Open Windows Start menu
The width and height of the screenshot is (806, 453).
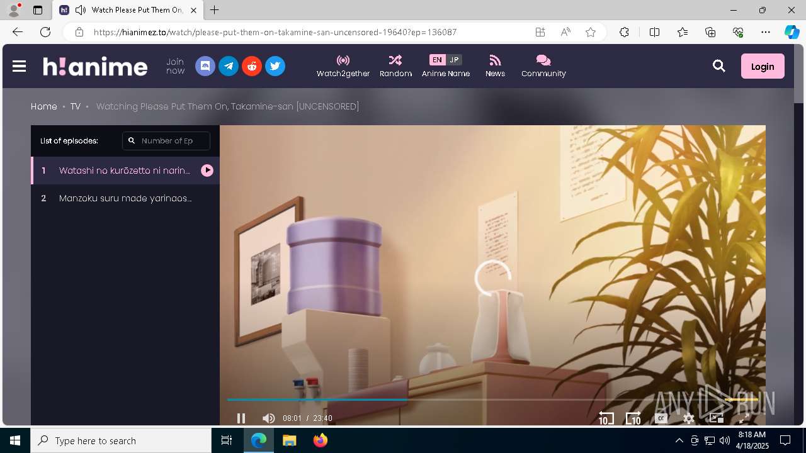[x=15, y=440]
